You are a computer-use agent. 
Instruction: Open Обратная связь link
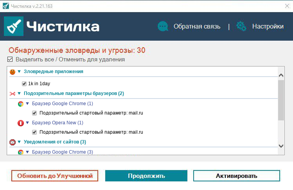click(x=197, y=26)
